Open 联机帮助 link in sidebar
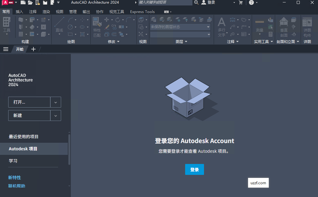Screen dimensions: 318x197 (16, 186)
